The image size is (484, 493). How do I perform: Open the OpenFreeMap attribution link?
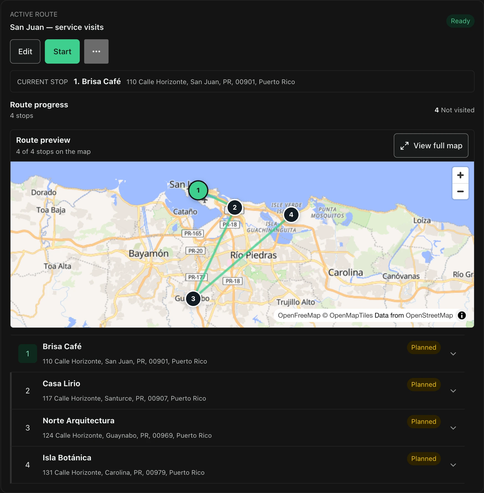pos(299,315)
